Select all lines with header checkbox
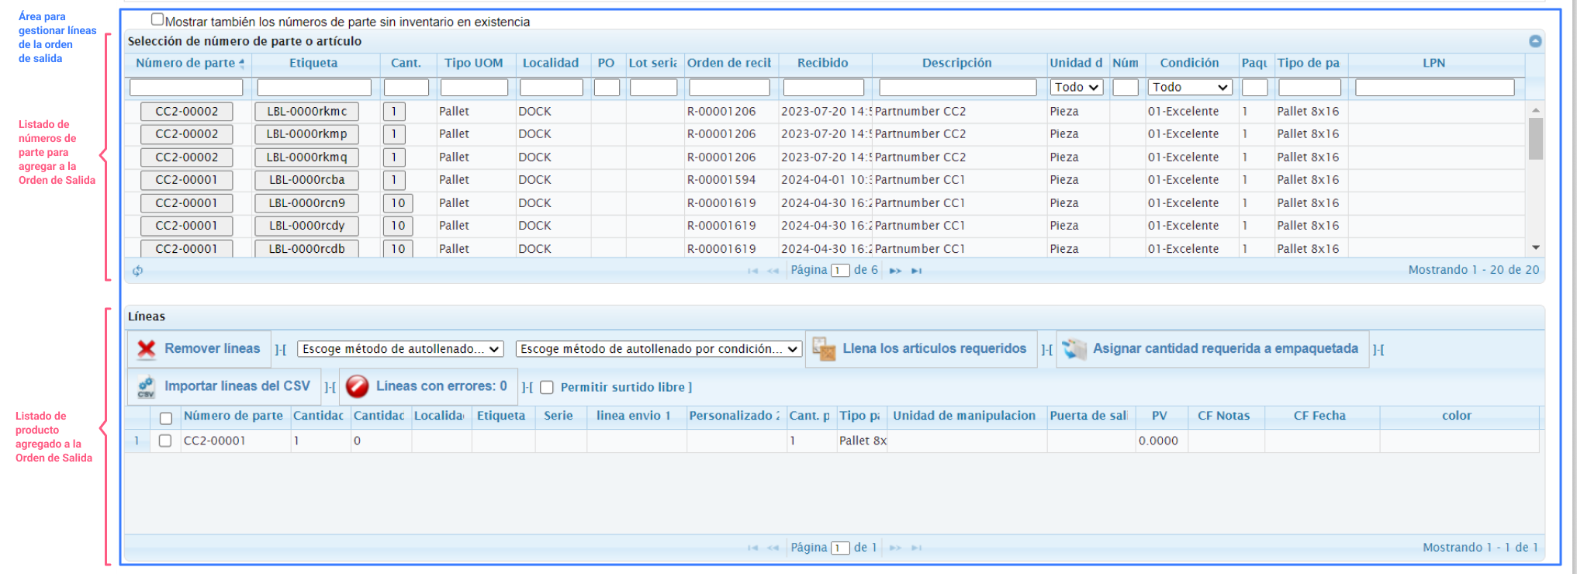1577x574 pixels. pyautogui.click(x=165, y=418)
